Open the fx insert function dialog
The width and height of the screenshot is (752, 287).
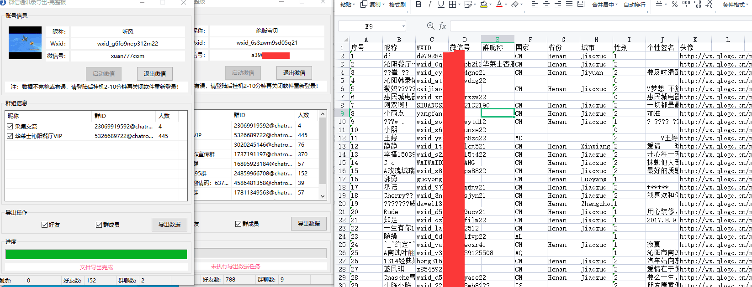442,26
